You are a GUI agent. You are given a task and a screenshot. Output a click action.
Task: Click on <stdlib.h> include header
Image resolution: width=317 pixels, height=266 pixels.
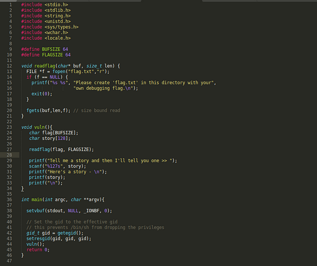coord(58,10)
